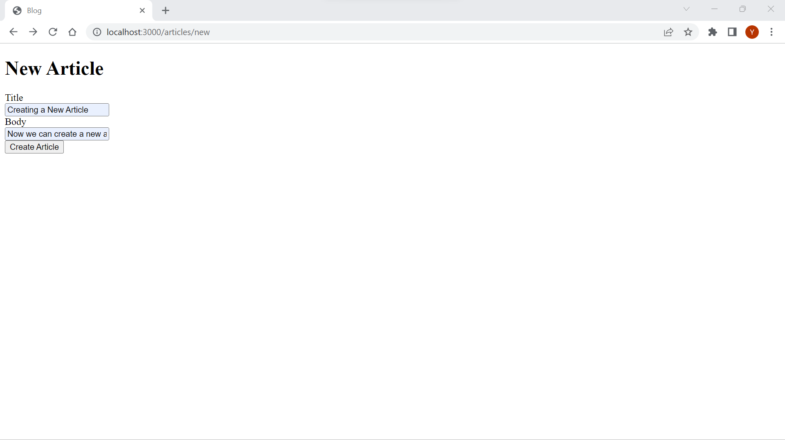
Task: Click the Title label
Action: coord(14,98)
